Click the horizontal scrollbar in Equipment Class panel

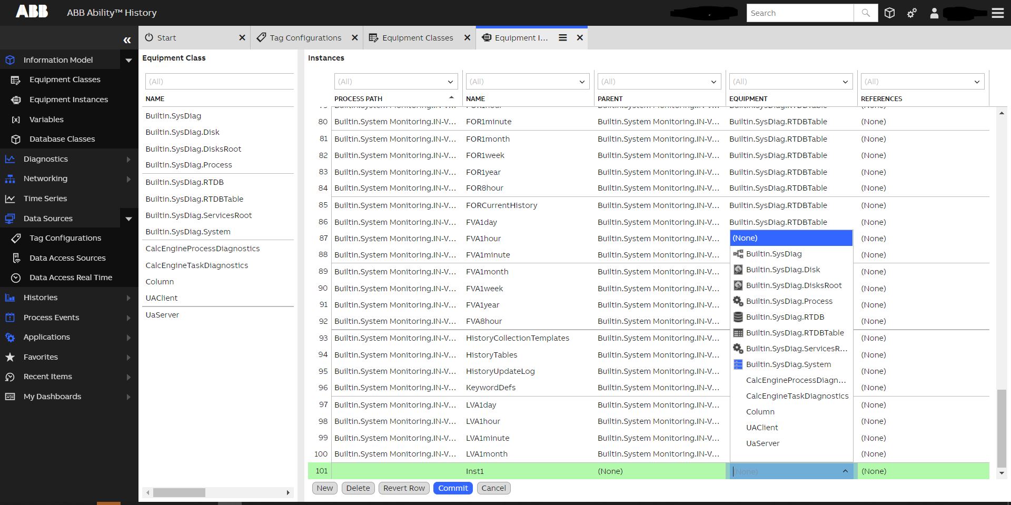coord(179,492)
